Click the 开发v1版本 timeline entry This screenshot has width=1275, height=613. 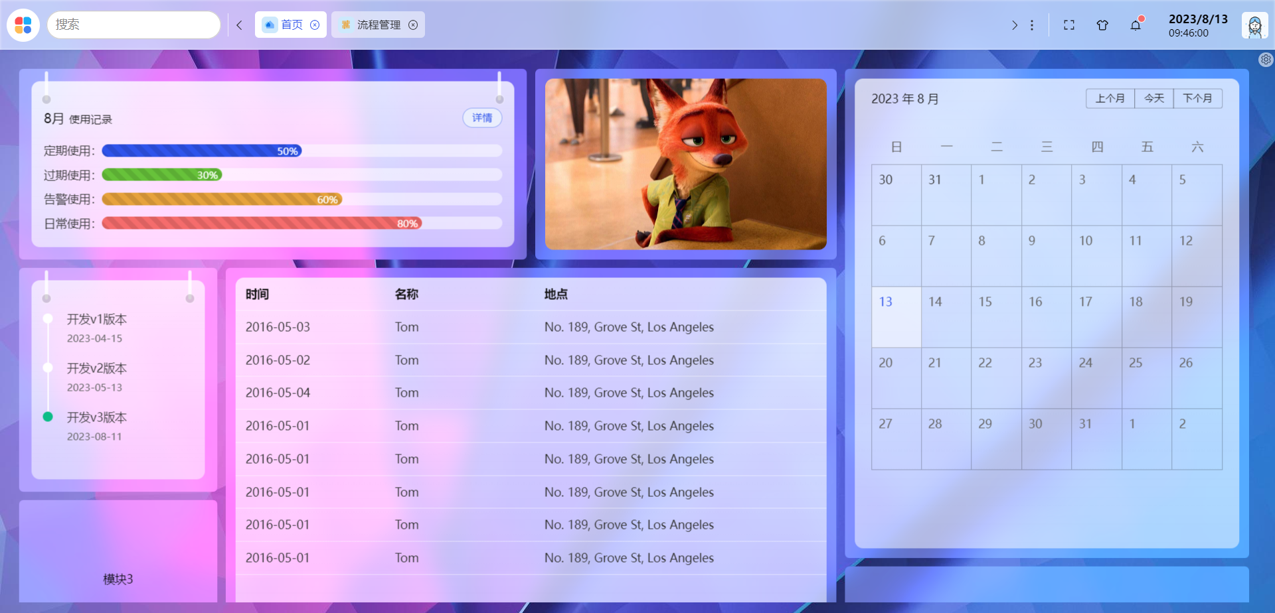click(97, 319)
